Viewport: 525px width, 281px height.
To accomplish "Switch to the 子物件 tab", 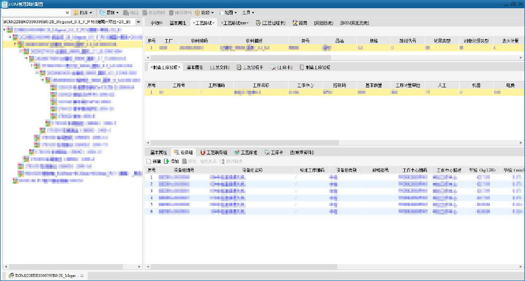I will click(x=156, y=23).
